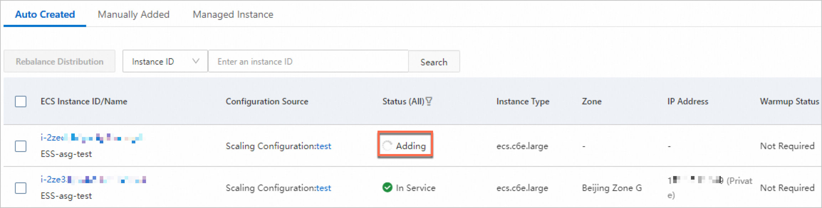822x208 pixels.
Task: Toggle the select-all checkbox in table header
Action: 21,102
